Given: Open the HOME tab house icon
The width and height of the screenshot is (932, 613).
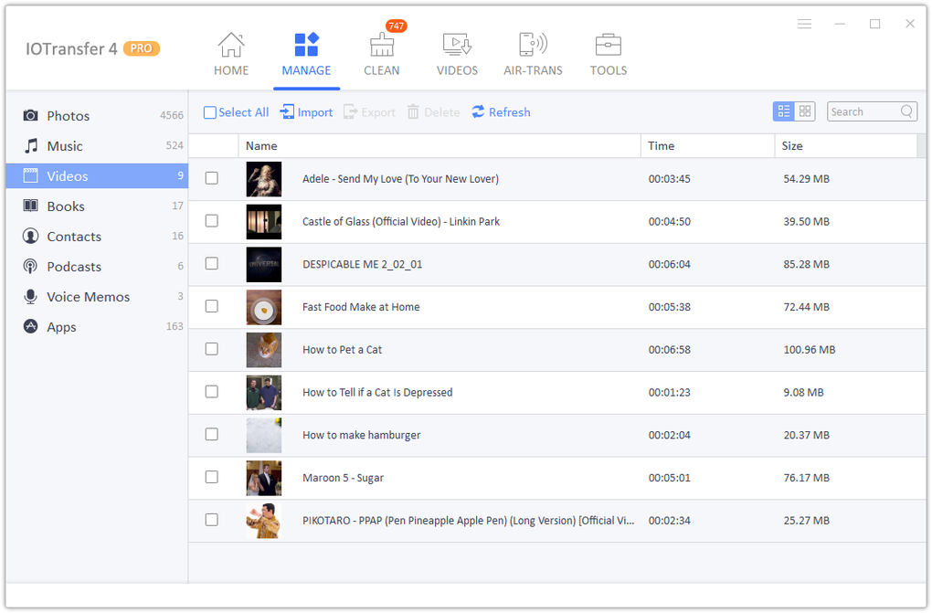Looking at the screenshot, I should pos(230,45).
